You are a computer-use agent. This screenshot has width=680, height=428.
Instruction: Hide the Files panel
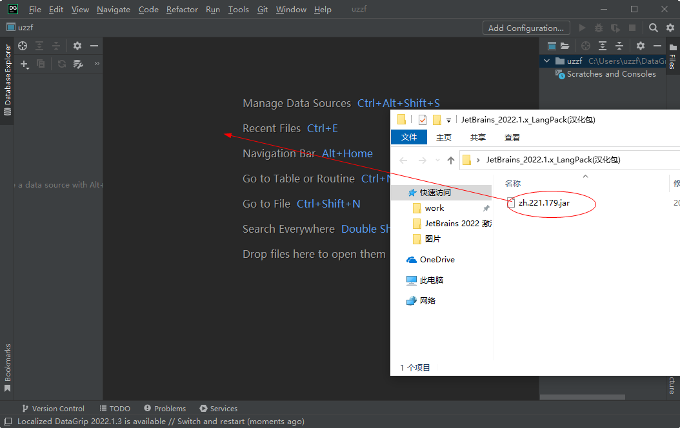pos(657,46)
